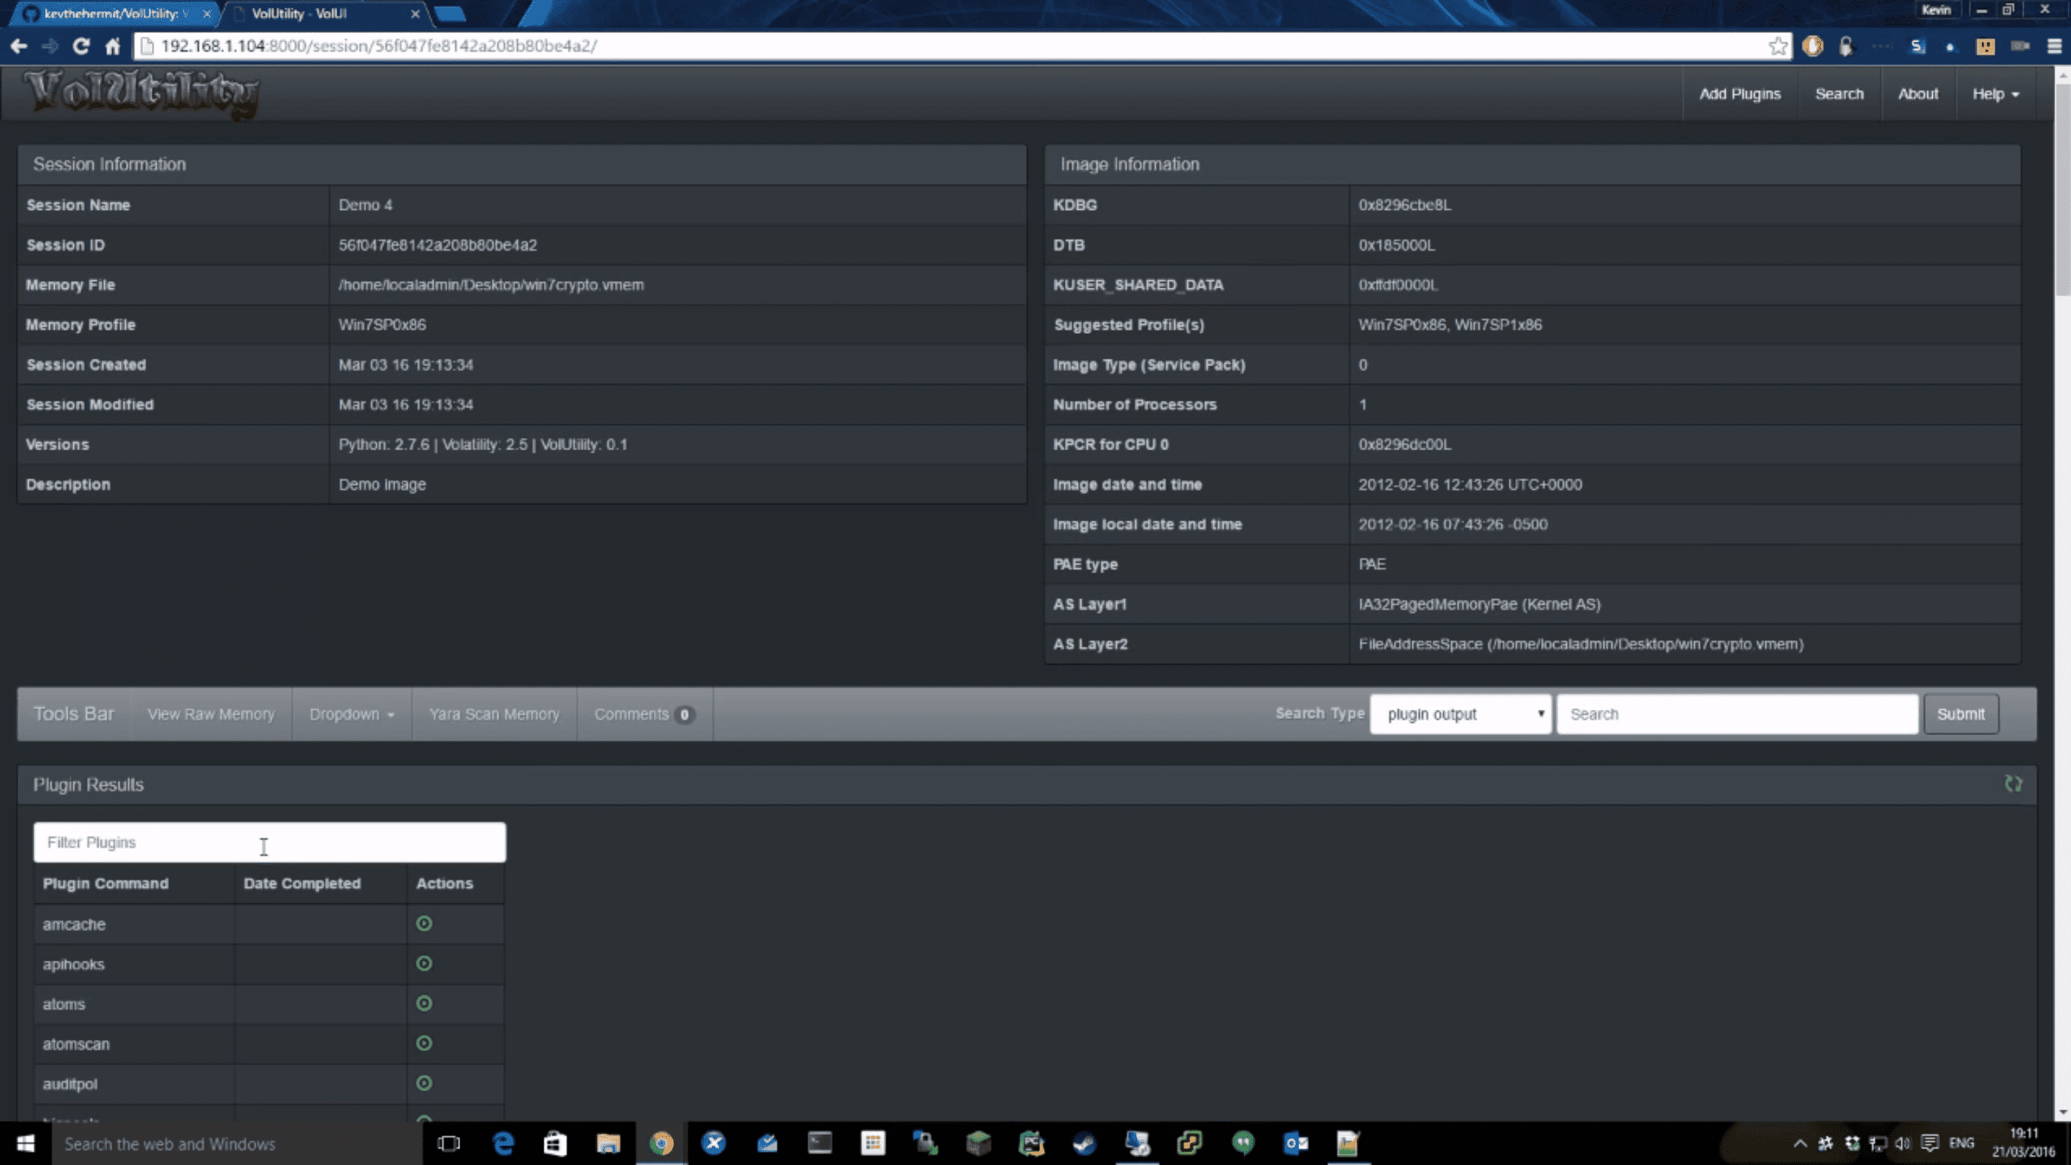Viewport: 2071px width, 1165px height.
Task: Click the Comments tab with badge 0
Action: tap(641, 713)
